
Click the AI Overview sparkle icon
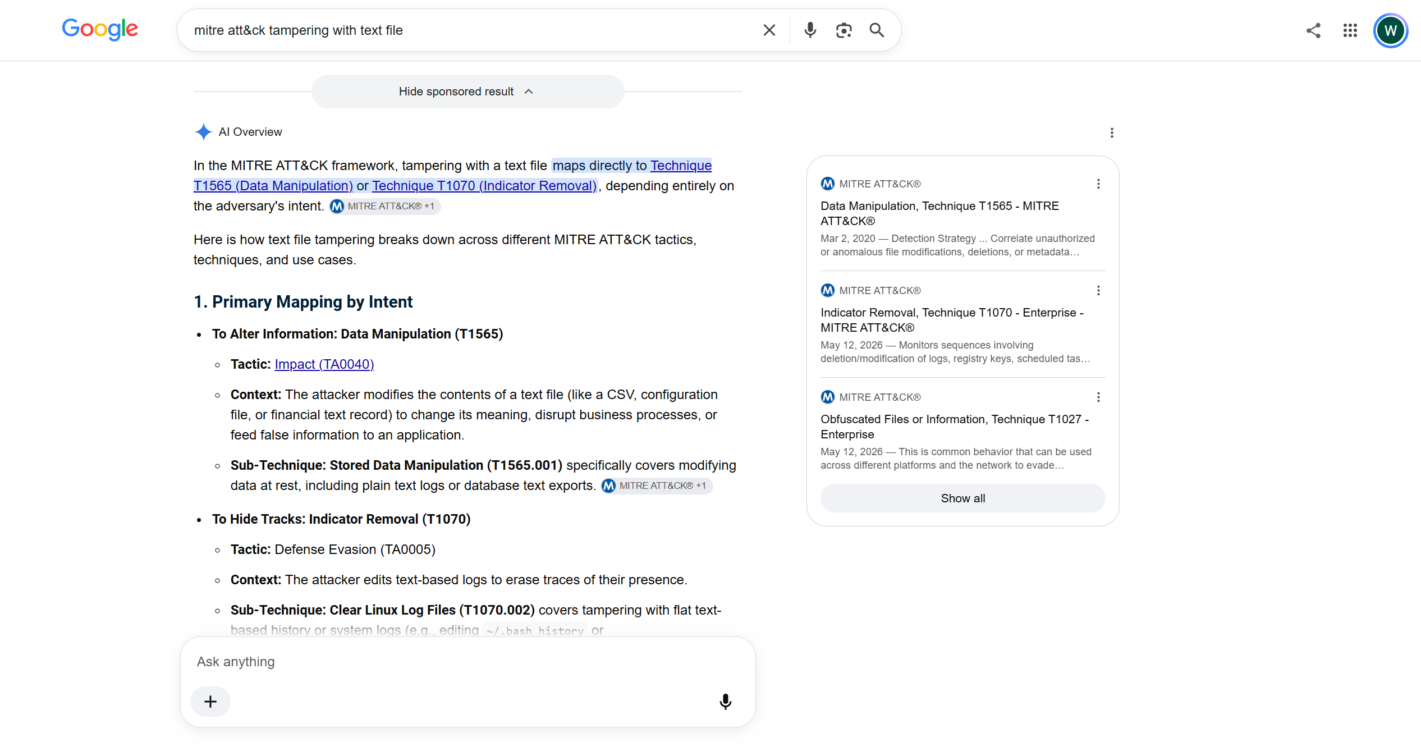pos(203,132)
